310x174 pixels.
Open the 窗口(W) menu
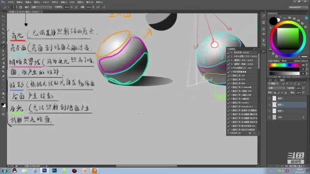(x=90, y=2)
